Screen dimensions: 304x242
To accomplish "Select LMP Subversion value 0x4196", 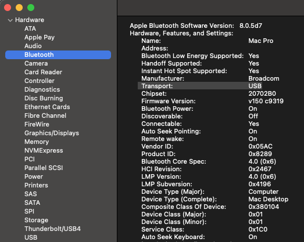I will pos(260,185).
